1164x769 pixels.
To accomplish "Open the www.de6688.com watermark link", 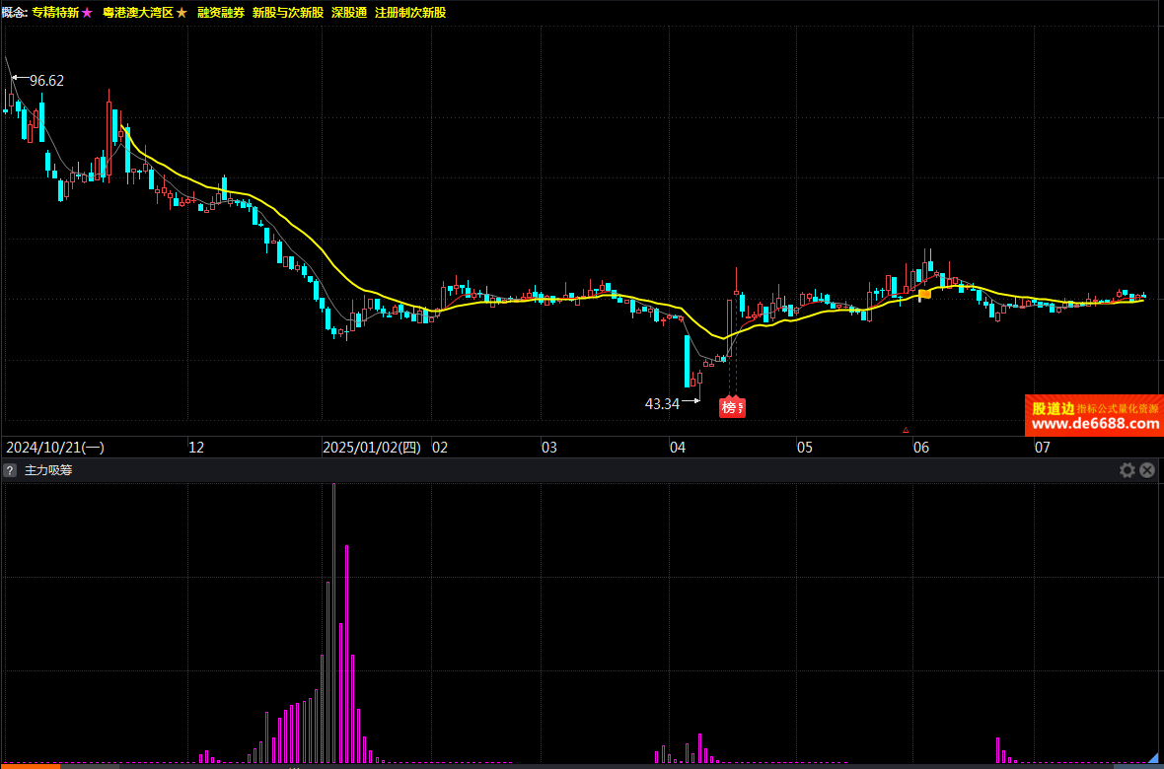I will 1095,424.
